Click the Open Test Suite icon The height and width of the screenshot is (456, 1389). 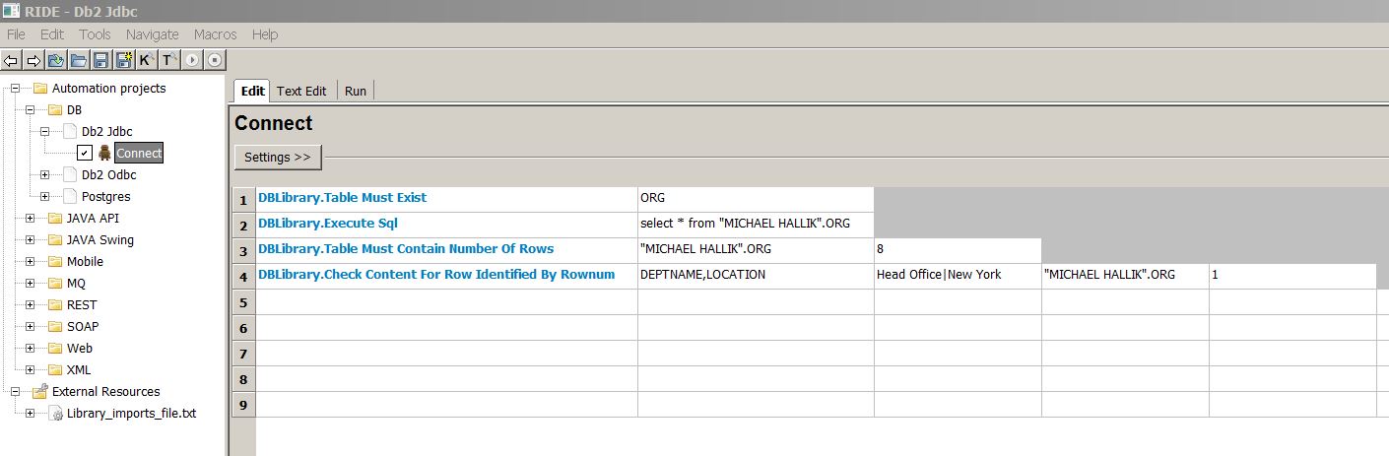click(56, 60)
